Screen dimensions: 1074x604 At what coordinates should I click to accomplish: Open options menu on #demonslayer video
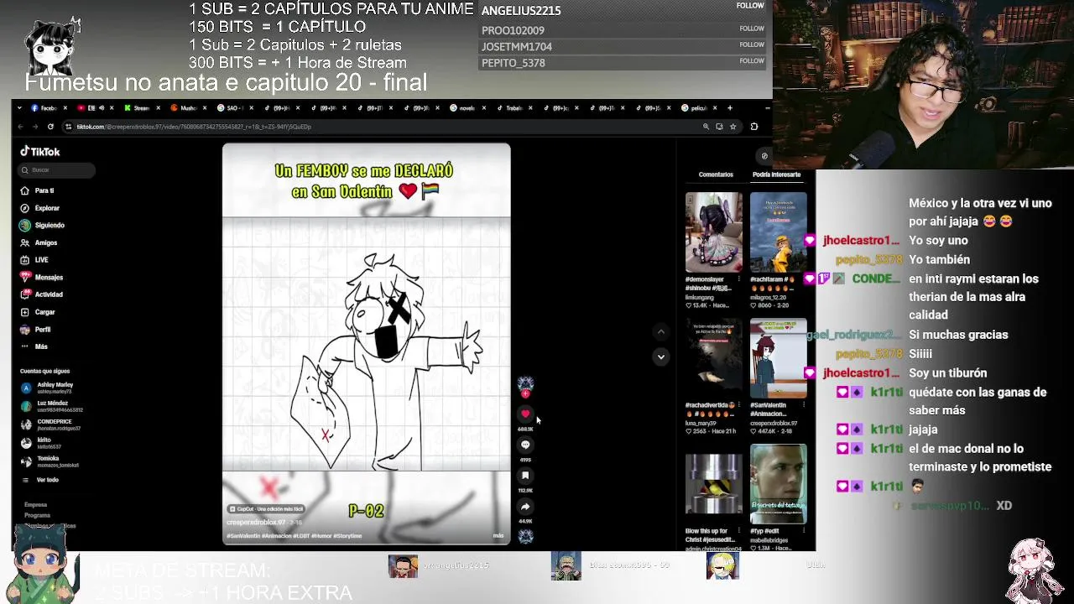pos(739,279)
